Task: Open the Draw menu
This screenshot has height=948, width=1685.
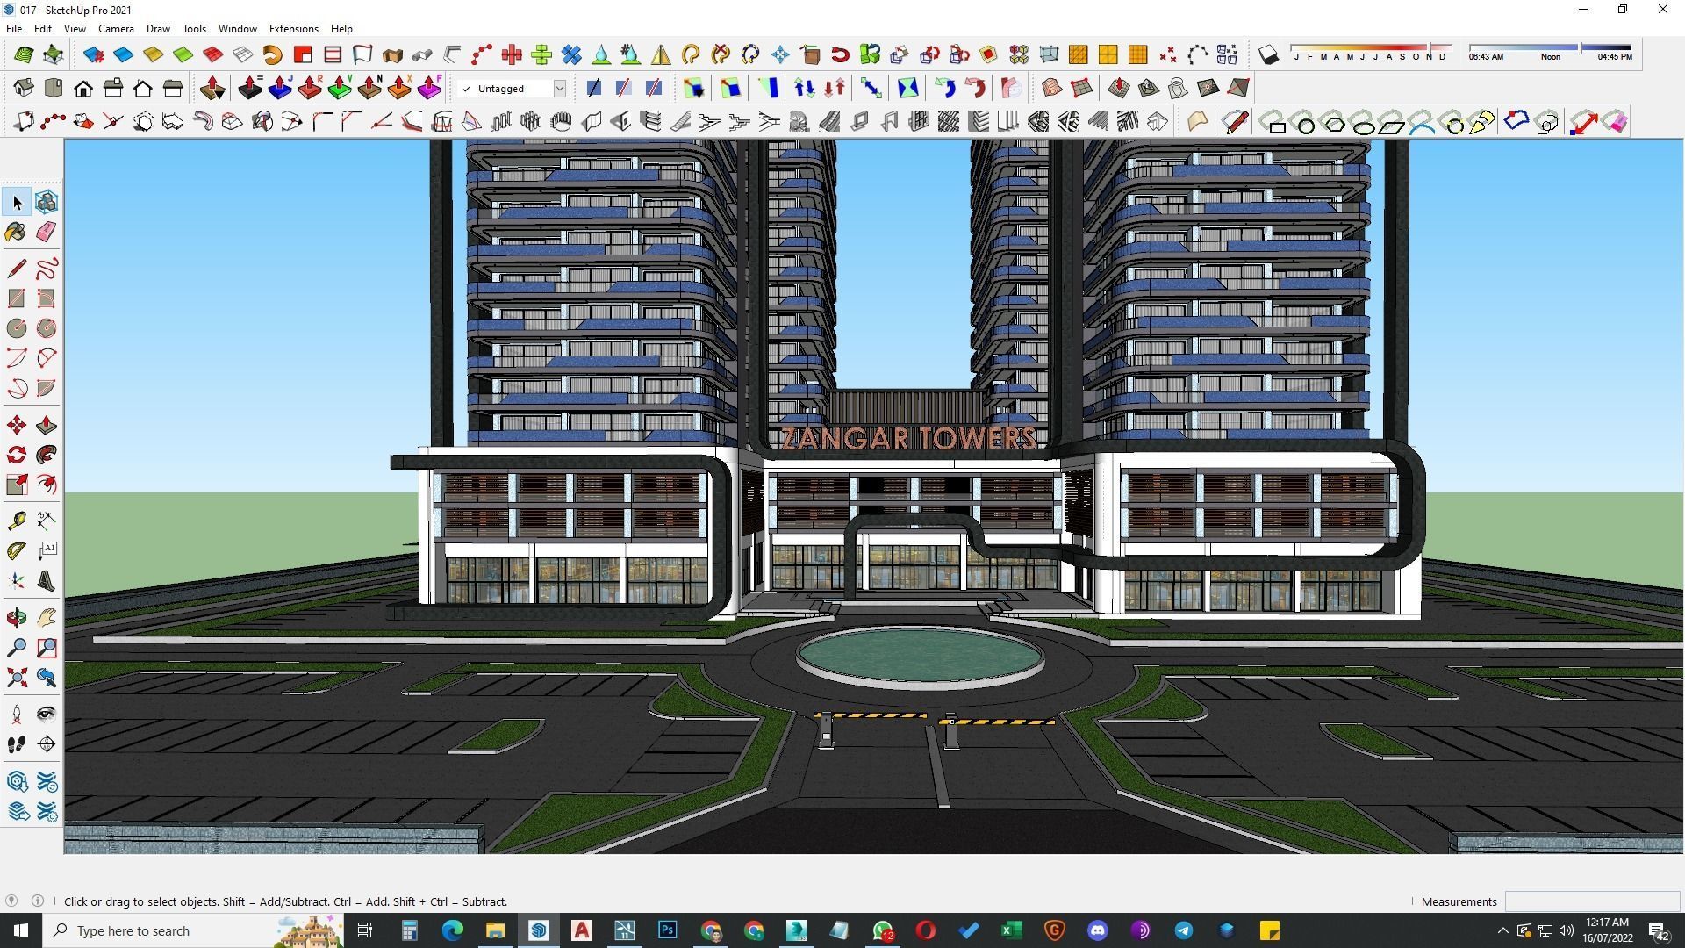Action: pos(158,28)
